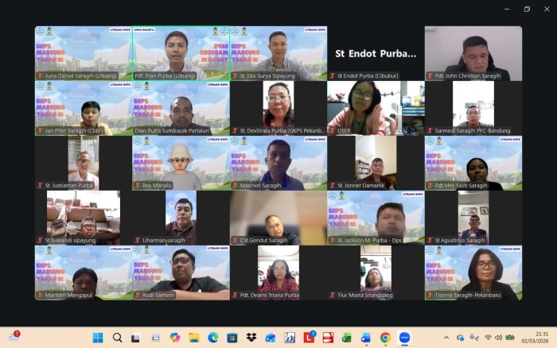Select Pdt. Fran Purba's video tile
The image size is (557, 348).
[x=181, y=53]
